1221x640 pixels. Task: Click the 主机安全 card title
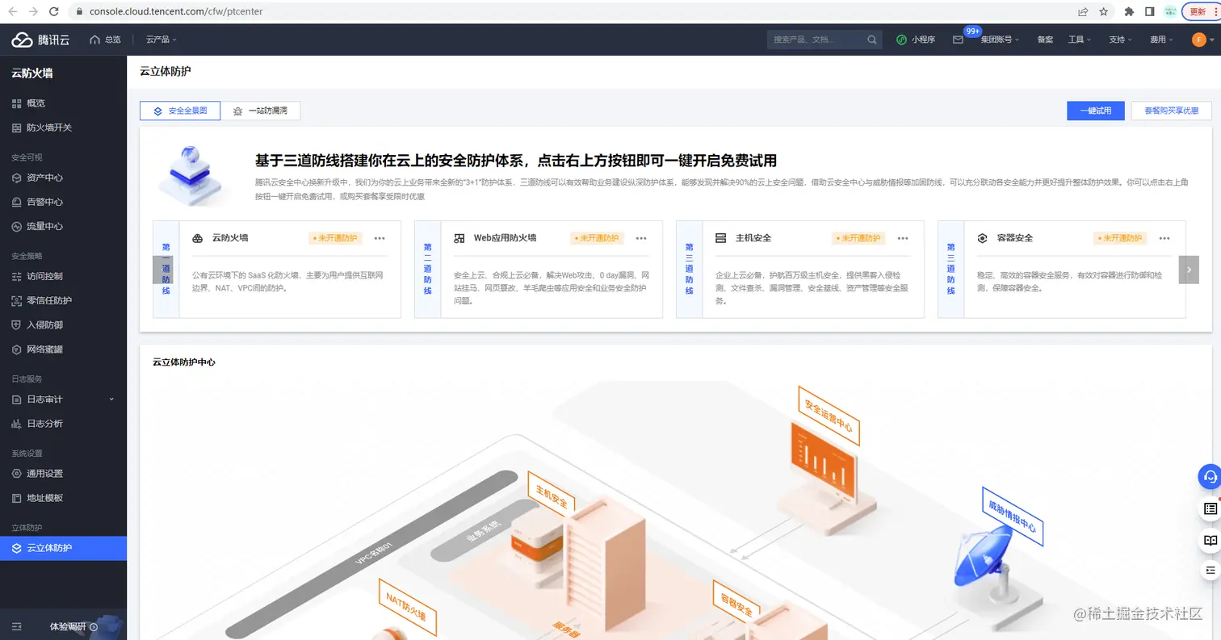pos(753,238)
